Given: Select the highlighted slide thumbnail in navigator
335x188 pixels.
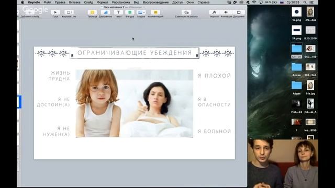Looking at the screenshot, I should pos(19,102).
